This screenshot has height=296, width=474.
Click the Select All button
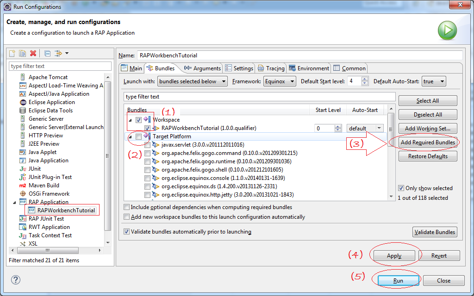coord(428,101)
